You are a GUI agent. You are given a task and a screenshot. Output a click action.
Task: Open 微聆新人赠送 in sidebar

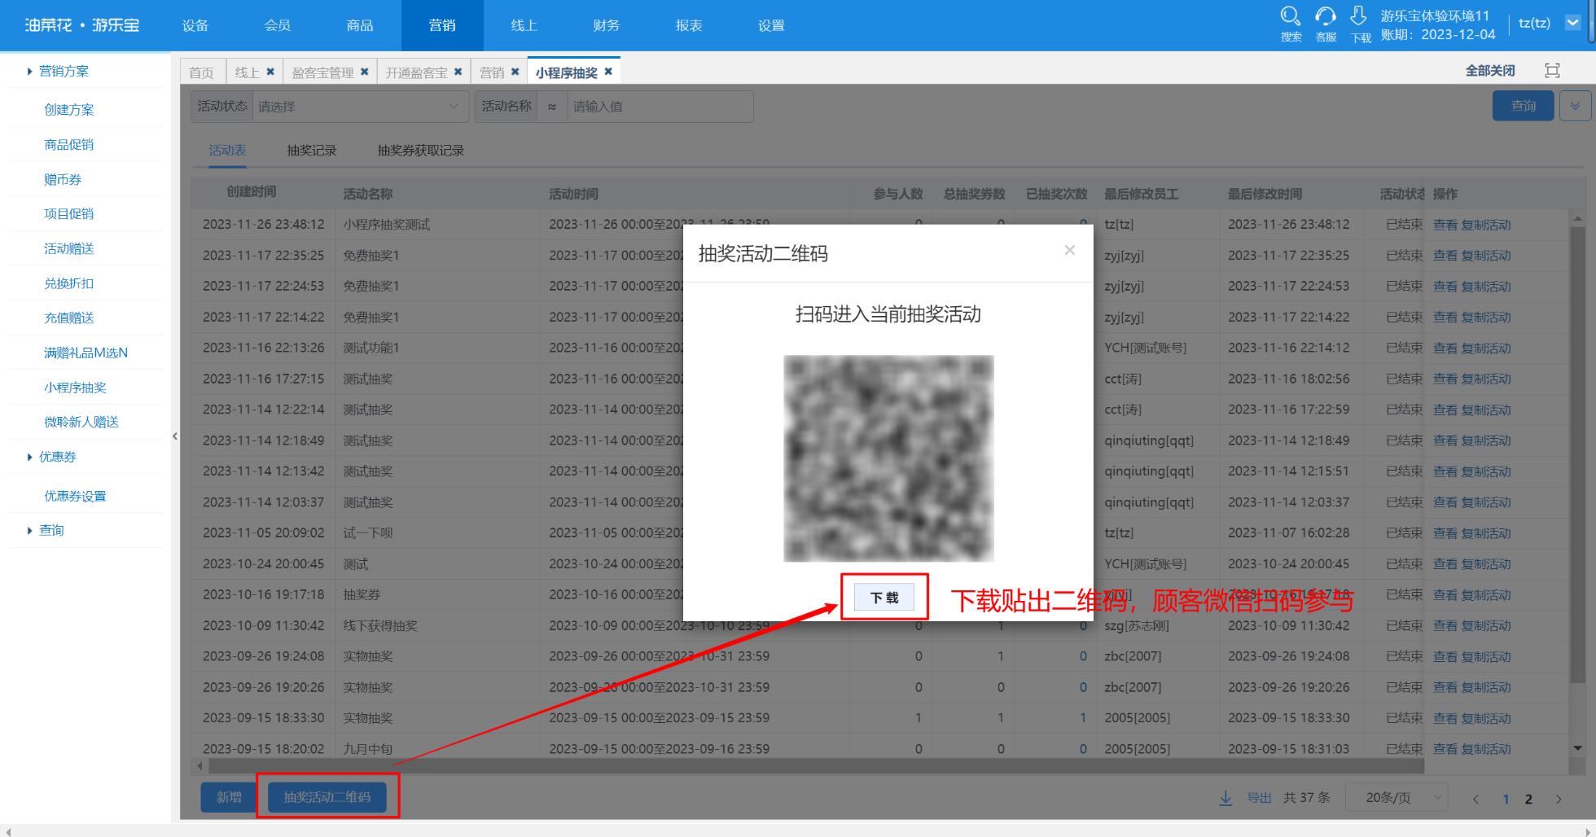[81, 422]
